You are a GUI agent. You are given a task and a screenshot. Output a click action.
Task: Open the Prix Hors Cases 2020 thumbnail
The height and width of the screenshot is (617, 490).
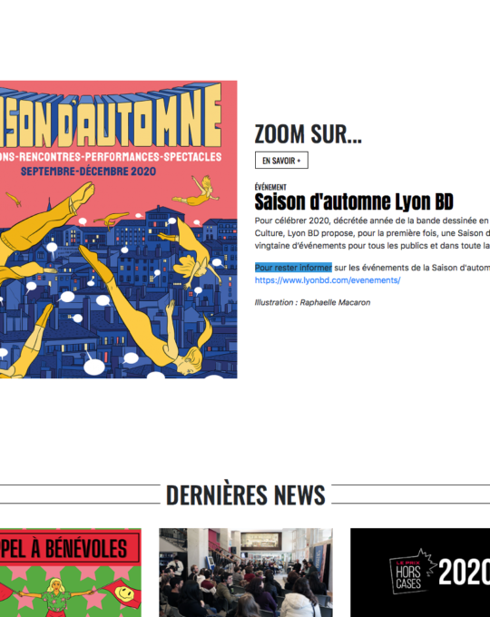(x=420, y=573)
